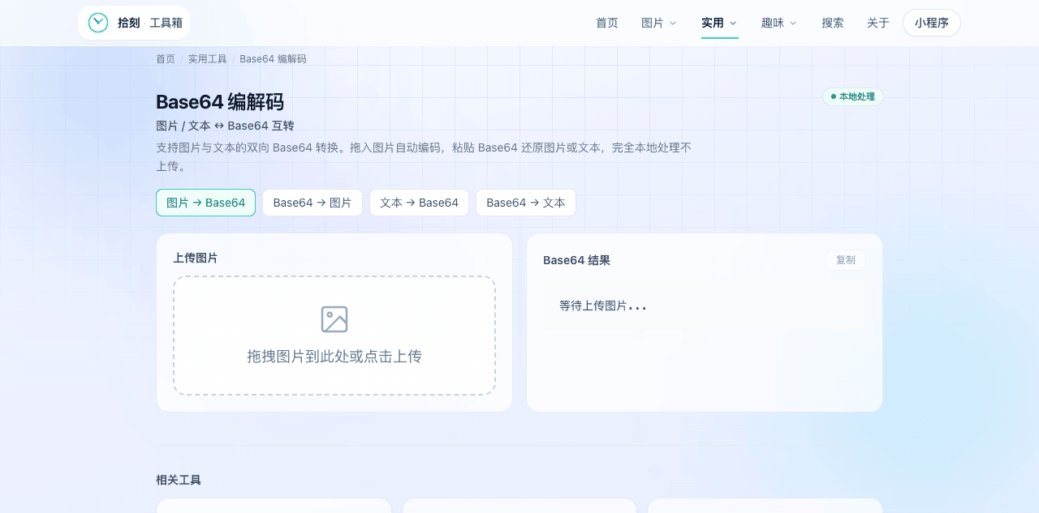The height and width of the screenshot is (513, 1039).
Task: Click the 拖拽图片到此处或点击上传 upload area
Action: pyautogui.click(x=334, y=336)
